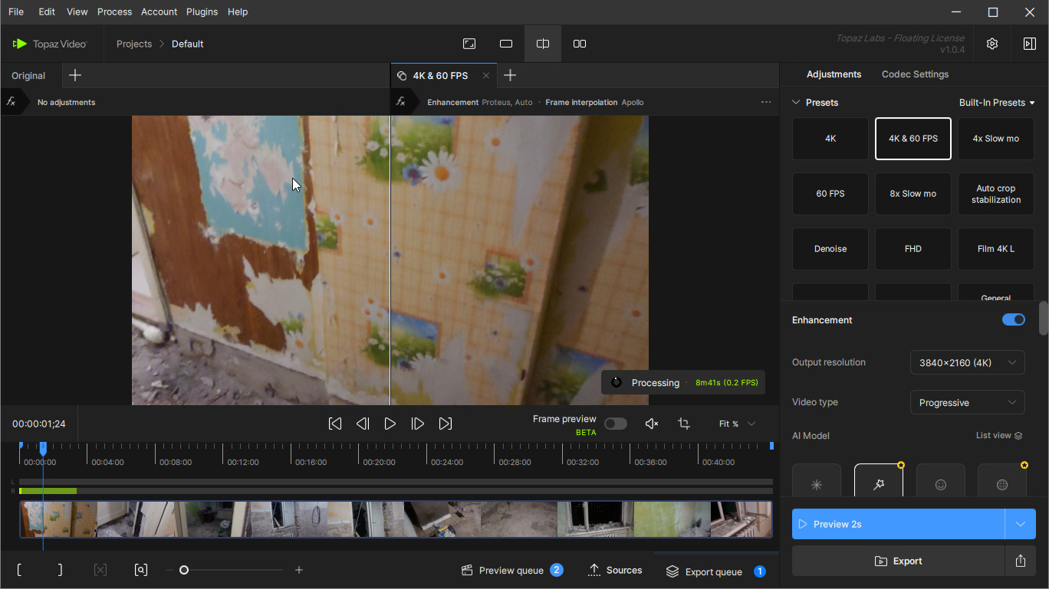Collapse the right sidebar panel icon
Screen dimensions: 1049x589
tap(1029, 44)
